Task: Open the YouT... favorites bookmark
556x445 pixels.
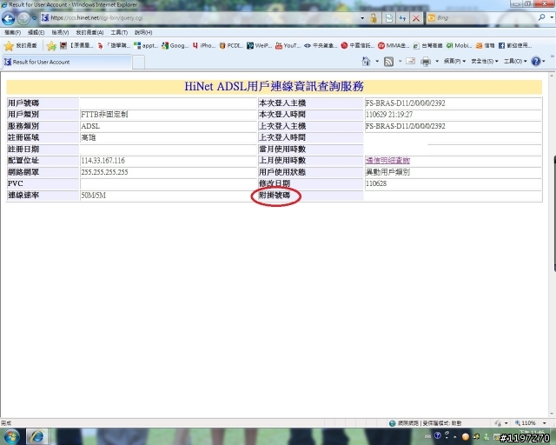Action: [x=288, y=45]
